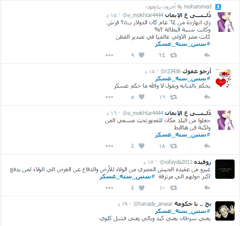Open more options on first tweet

(x=109, y=55)
